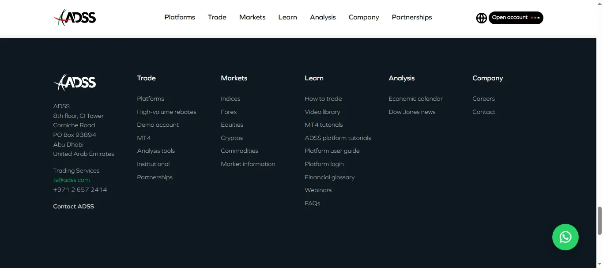This screenshot has height=268, width=603.
Task: Click phone number +971 2 657 2414
Action: (80, 189)
